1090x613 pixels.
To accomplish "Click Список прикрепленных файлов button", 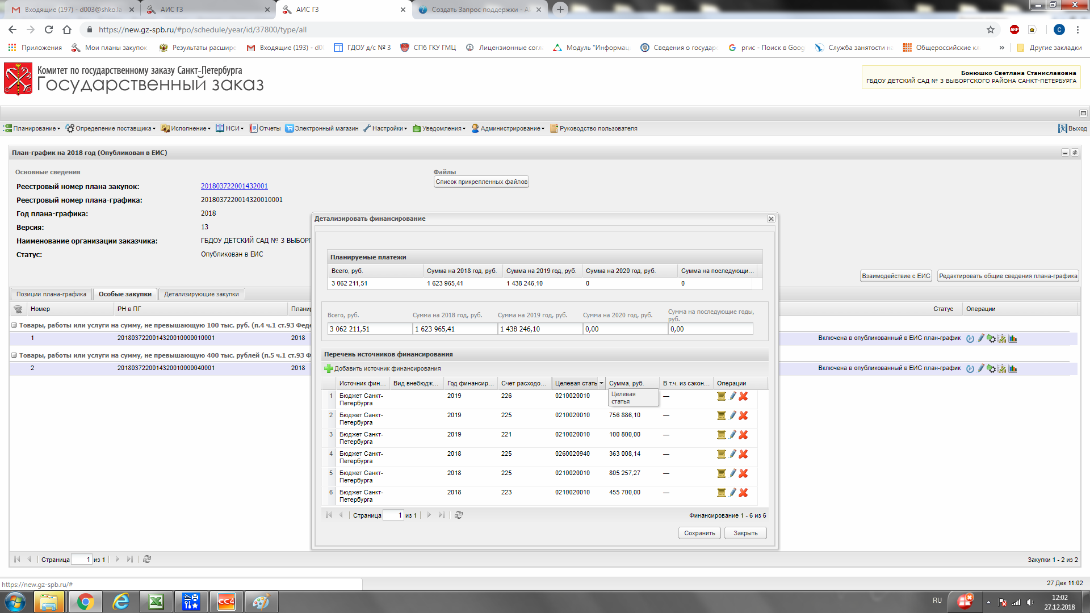I will (481, 182).
